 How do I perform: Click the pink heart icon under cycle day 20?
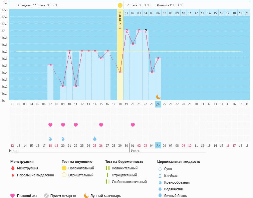pos(133,125)
